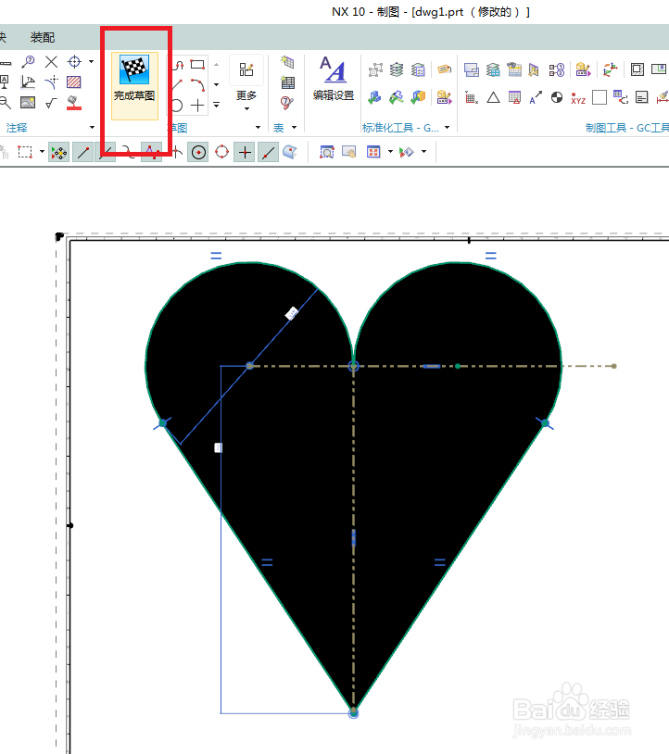Image resolution: width=669 pixels, height=754 pixels.
Task: Expand the 表 group dropdown arrow
Action: [x=294, y=128]
